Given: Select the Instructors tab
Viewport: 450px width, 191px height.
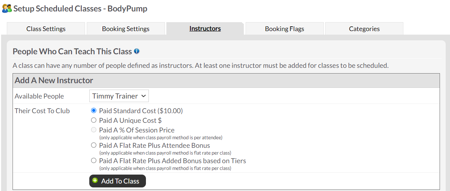Looking at the screenshot, I should coord(205,29).
